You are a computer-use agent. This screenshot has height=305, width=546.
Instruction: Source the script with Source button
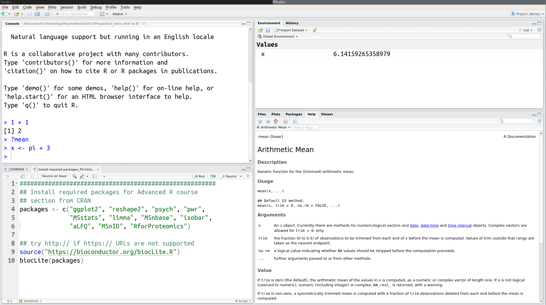click(229, 176)
